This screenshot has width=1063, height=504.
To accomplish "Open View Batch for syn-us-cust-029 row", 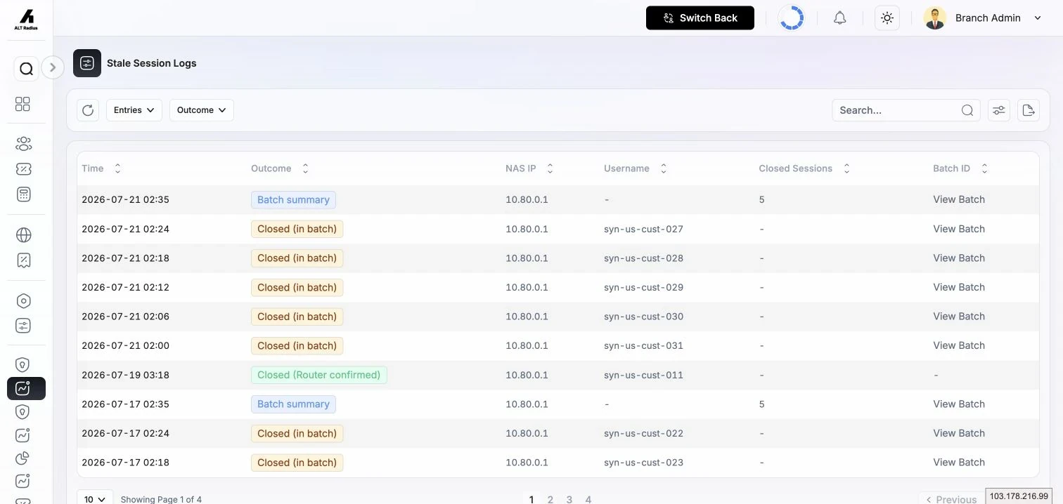I will point(959,287).
